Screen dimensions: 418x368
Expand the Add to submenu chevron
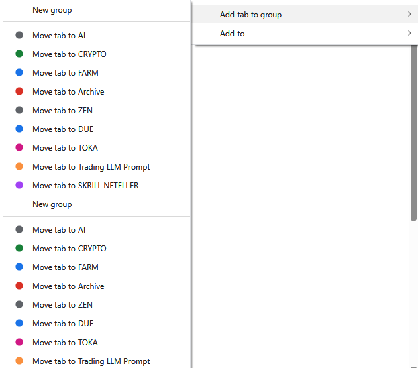click(409, 34)
